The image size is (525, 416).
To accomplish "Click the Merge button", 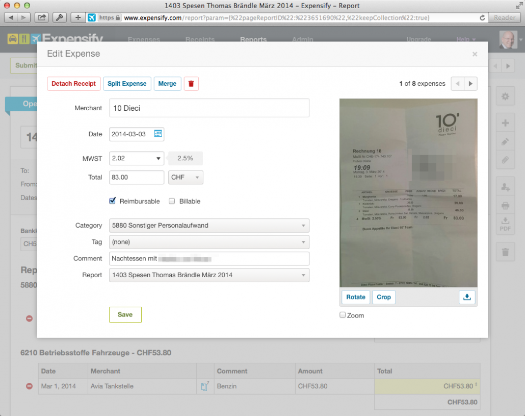I will [167, 84].
